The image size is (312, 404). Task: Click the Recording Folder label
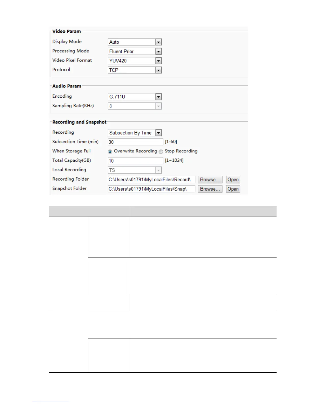click(x=71, y=179)
